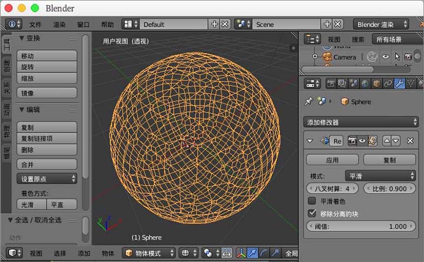Open the Modifiers wrench tab icon
424x262 pixels.
tap(399, 84)
